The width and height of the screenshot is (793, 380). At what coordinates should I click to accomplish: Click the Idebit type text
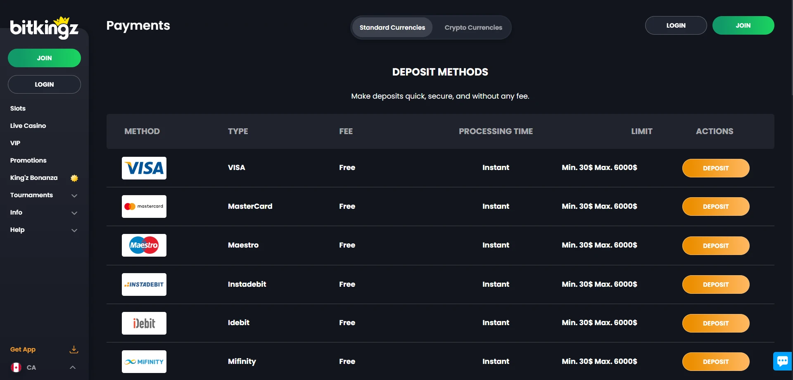239,323
